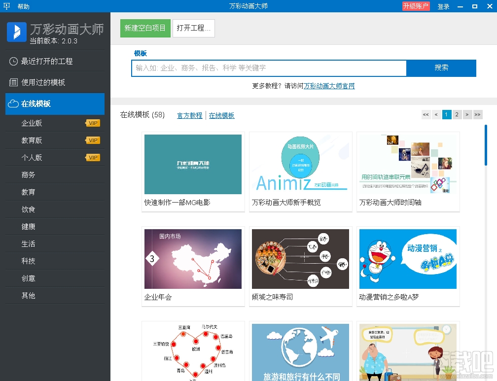
Task: Open the 帮助 menu
Action: pos(24,6)
